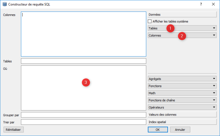Expand the Agrégats dropdown
Image resolution: width=220 pixels, height=136 pixels.
click(x=182, y=79)
